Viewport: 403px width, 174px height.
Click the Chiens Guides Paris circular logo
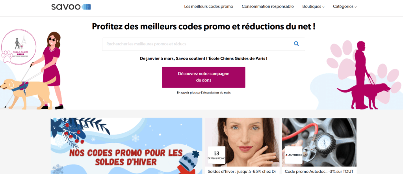(19, 47)
